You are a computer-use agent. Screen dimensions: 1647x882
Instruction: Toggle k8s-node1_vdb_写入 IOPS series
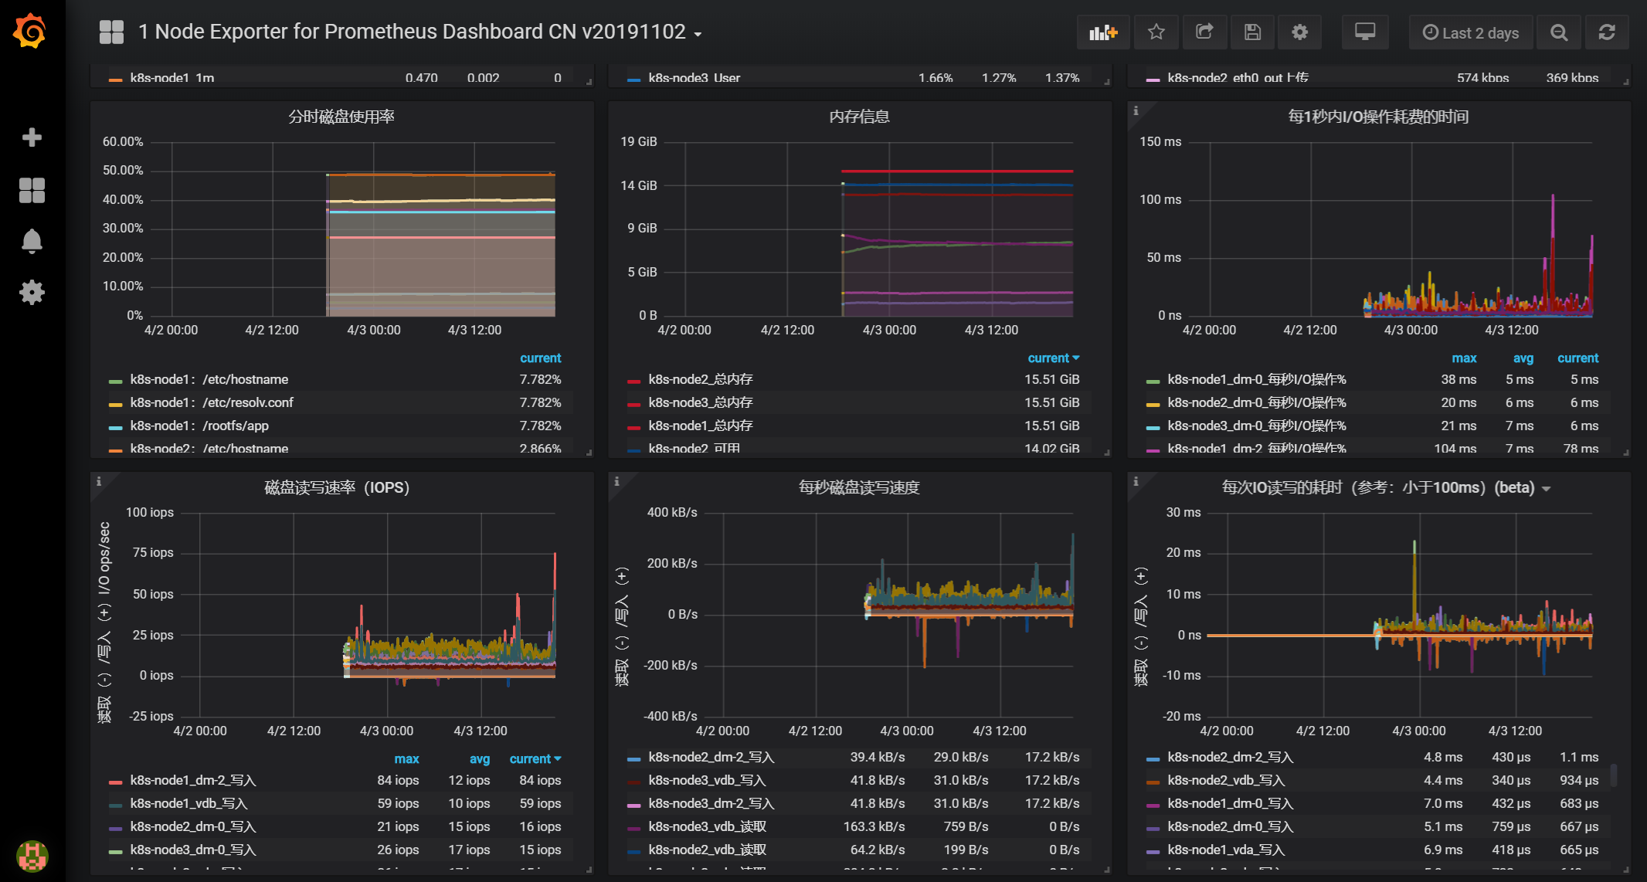(x=188, y=803)
